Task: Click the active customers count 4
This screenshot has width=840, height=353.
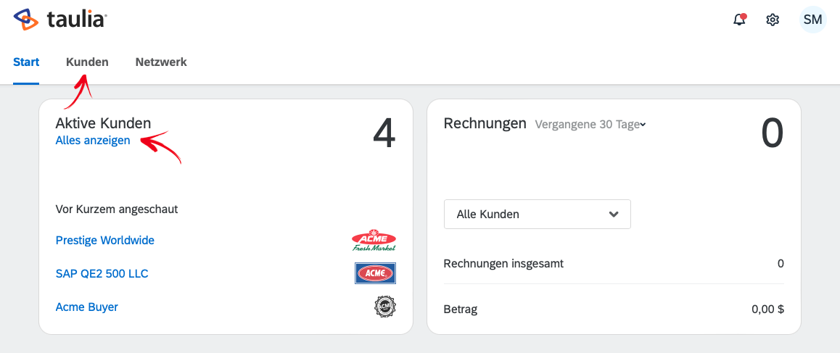Action: click(384, 134)
